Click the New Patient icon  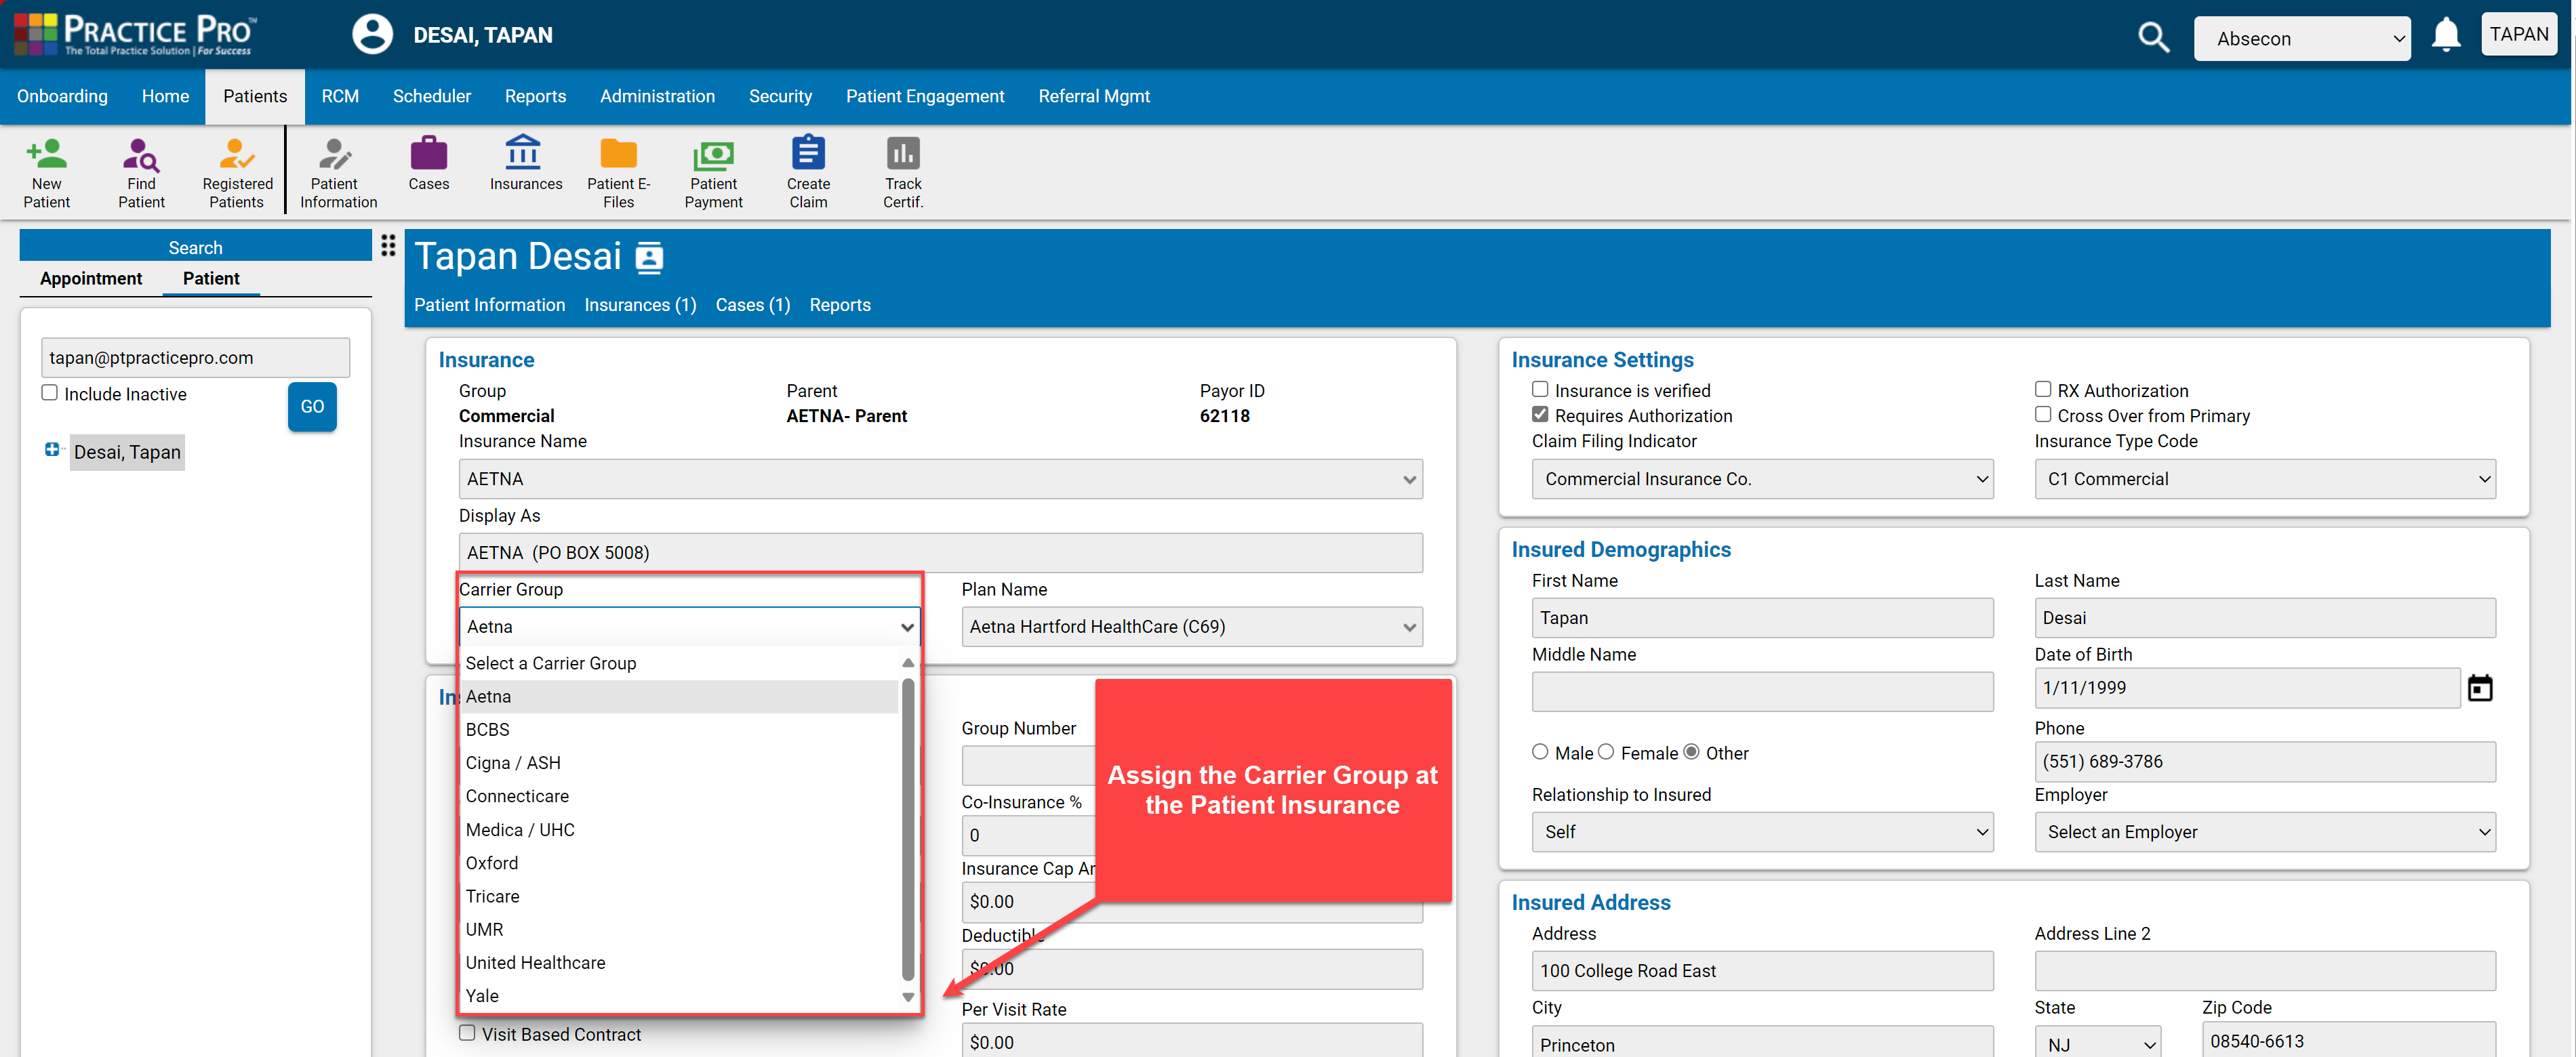46,172
